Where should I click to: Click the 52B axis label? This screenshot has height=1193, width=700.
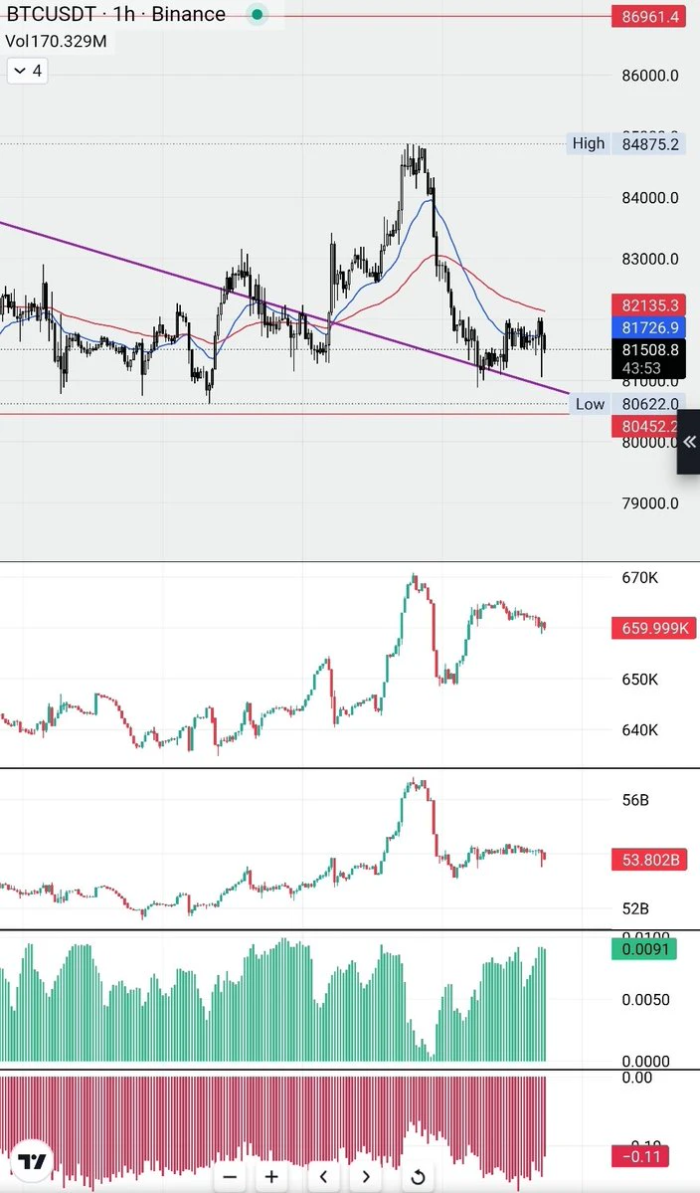click(x=635, y=908)
